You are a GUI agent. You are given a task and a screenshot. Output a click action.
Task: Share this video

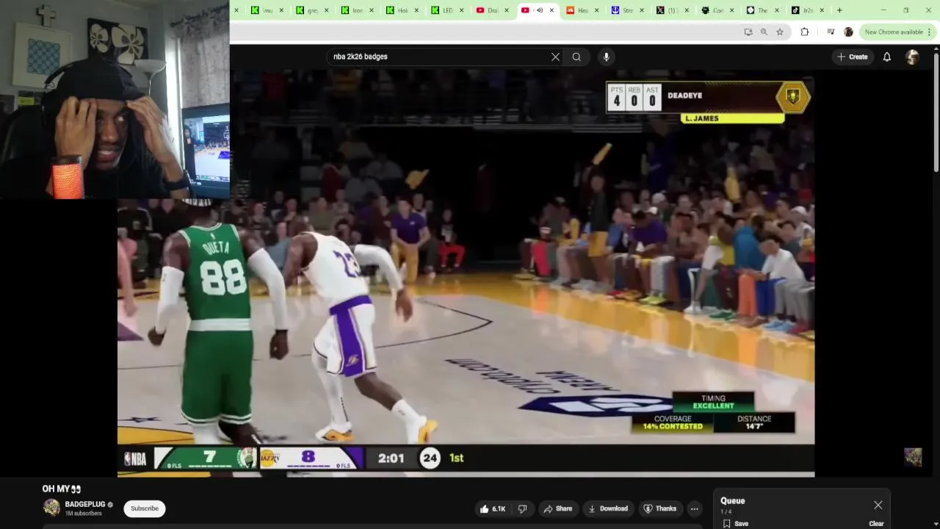coord(557,508)
